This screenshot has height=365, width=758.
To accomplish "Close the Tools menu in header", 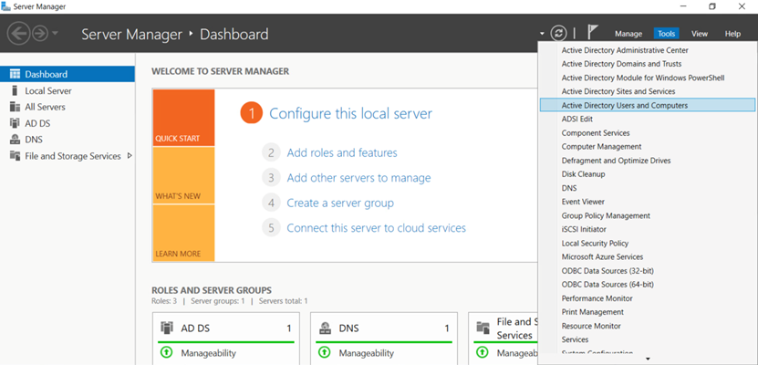I will pos(666,34).
